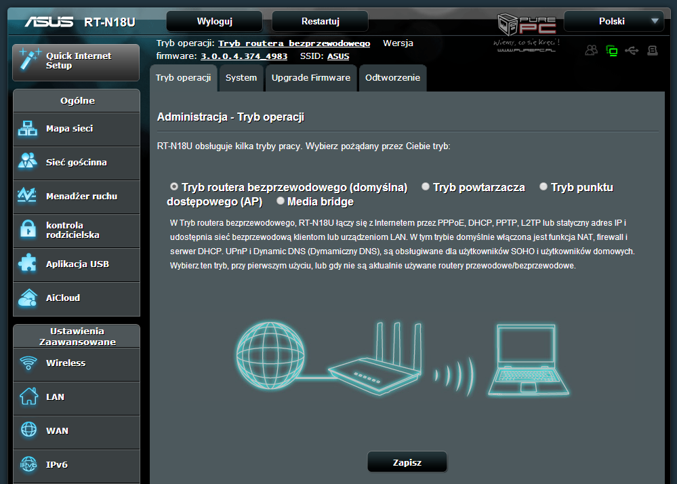Open AiCloud menu entry

point(77,298)
